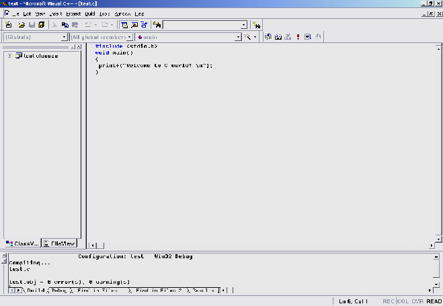Select the Find in Files 1 tab
Viewport: 443px width, 306px height.
pos(99,291)
